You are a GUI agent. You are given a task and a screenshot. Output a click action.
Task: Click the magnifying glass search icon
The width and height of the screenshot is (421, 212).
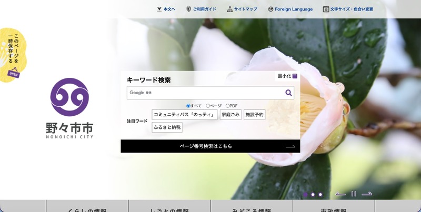(288, 93)
